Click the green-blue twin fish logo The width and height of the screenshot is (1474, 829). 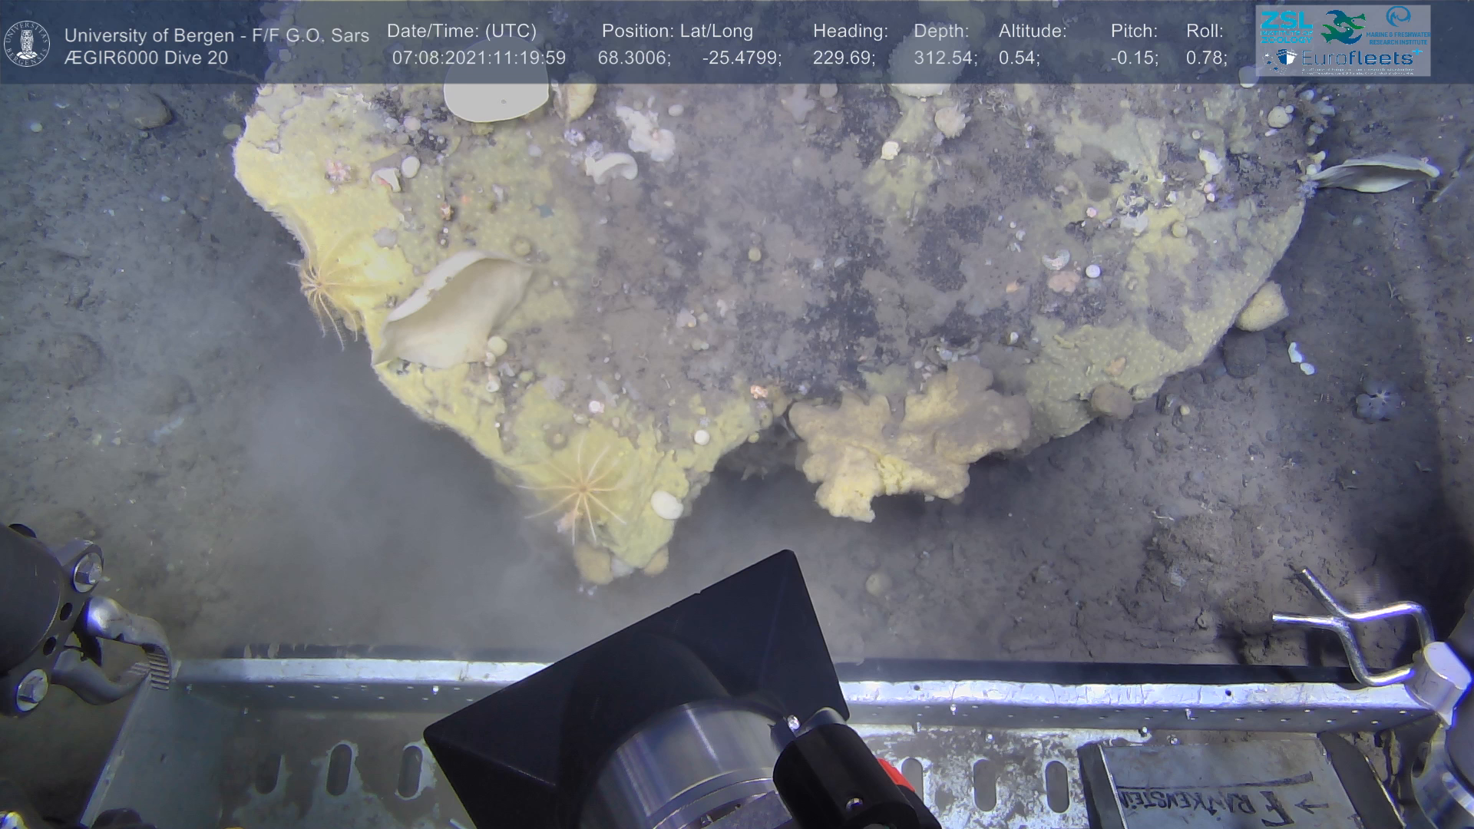tap(1343, 27)
